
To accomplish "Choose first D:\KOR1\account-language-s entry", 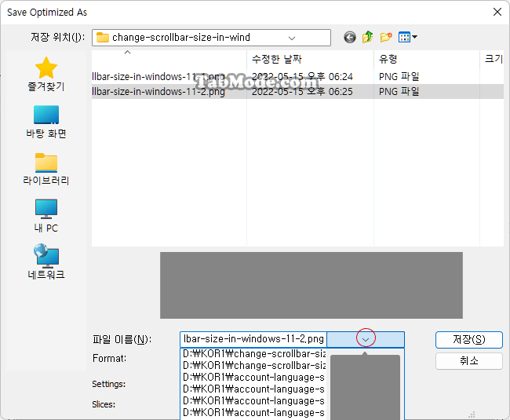I will tap(254, 378).
